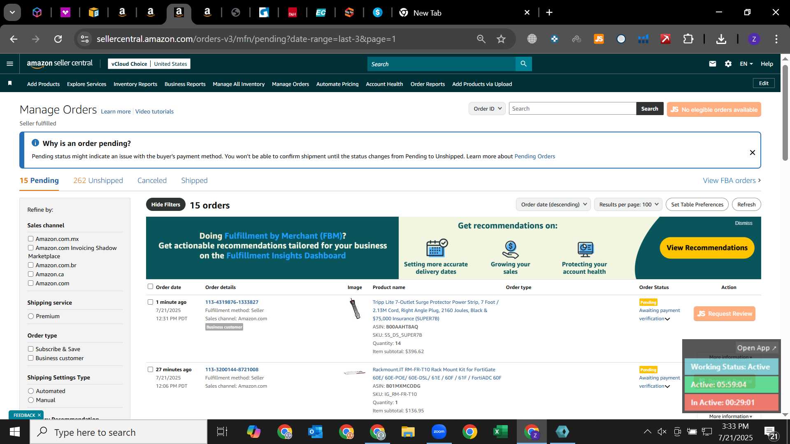Open the messages envelope icon
Screen dimensions: 790x444
pos(713,64)
